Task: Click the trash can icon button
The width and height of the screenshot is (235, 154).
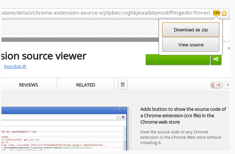Action: click(x=122, y=84)
